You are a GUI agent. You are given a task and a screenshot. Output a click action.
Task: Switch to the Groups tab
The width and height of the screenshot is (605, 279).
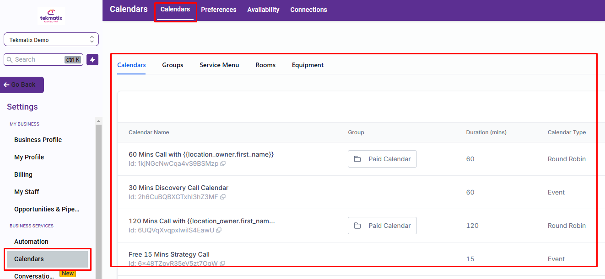pos(173,65)
